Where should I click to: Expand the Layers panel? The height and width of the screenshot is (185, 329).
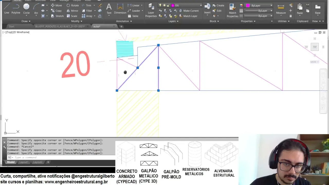pyautogui.click(x=173, y=21)
